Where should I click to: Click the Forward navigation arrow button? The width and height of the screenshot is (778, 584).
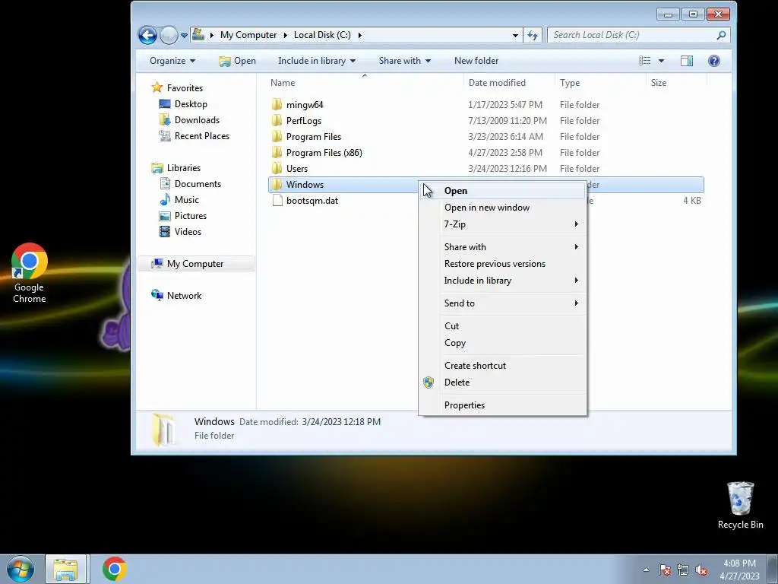(x=169, y=35)
